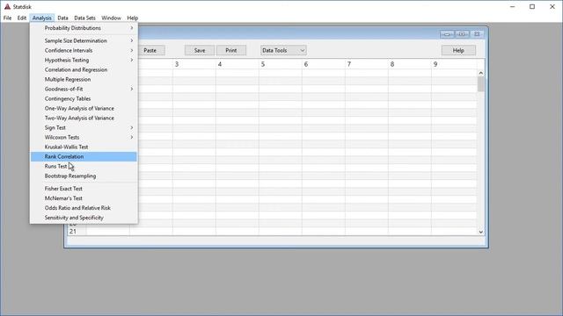Choose Multiple Regression
This screenshot has width=563, height=316.
(x=84, y=80)
